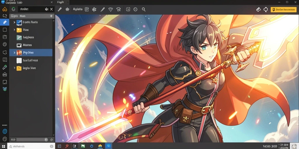Click the yellow button at top right

pos(283,9)
